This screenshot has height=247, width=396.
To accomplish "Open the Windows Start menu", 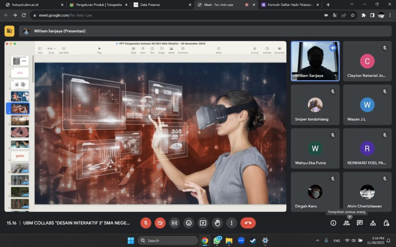I will (x=131, y=240).
